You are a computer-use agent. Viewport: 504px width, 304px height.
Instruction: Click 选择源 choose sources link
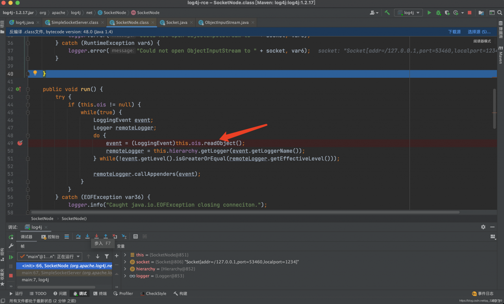(x=479, y=32)
